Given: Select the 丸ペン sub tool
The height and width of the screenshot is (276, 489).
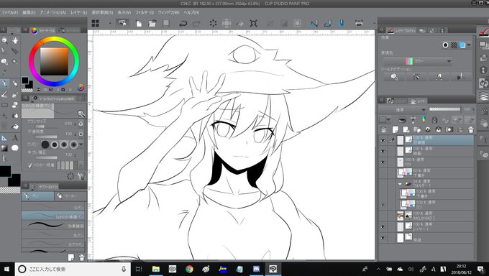Looking at the screenshot, I should point(53,234).
